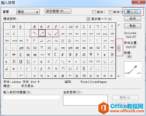This screenshot has height=116, width=146.
Task: Click the 帮助 help button
Action: pos(133,26)
